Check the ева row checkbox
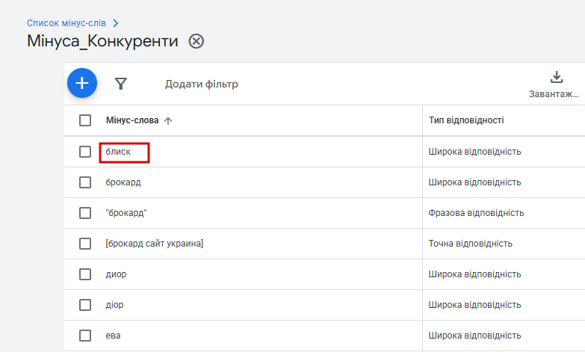Viewport: 585px width, 352px height. tap(85, 336)
